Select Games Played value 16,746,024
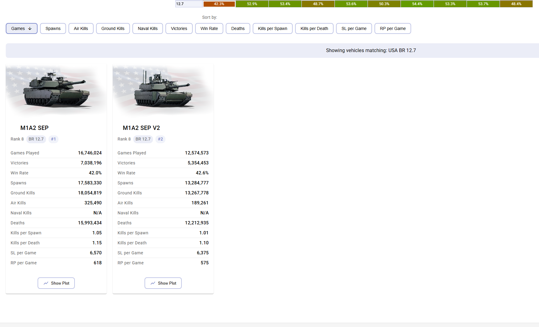 (90, 153)
